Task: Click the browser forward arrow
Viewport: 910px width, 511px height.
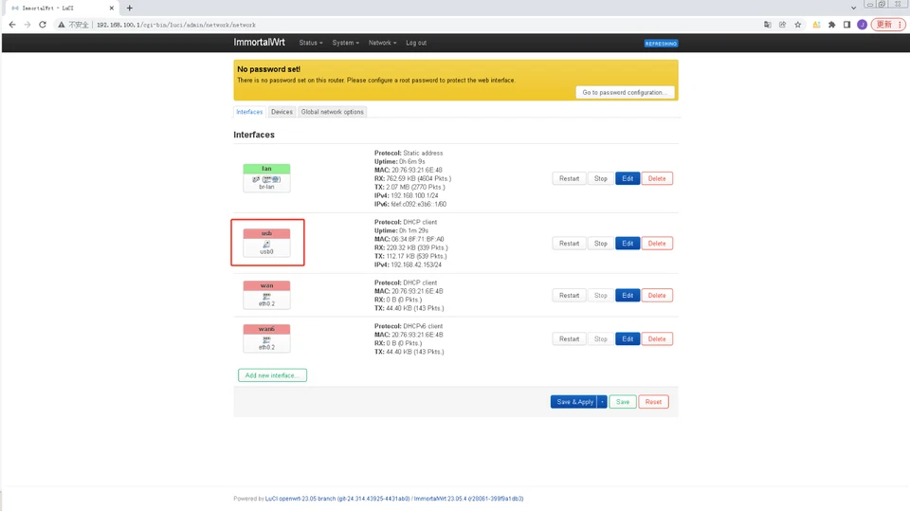Action: click(27, 25)
